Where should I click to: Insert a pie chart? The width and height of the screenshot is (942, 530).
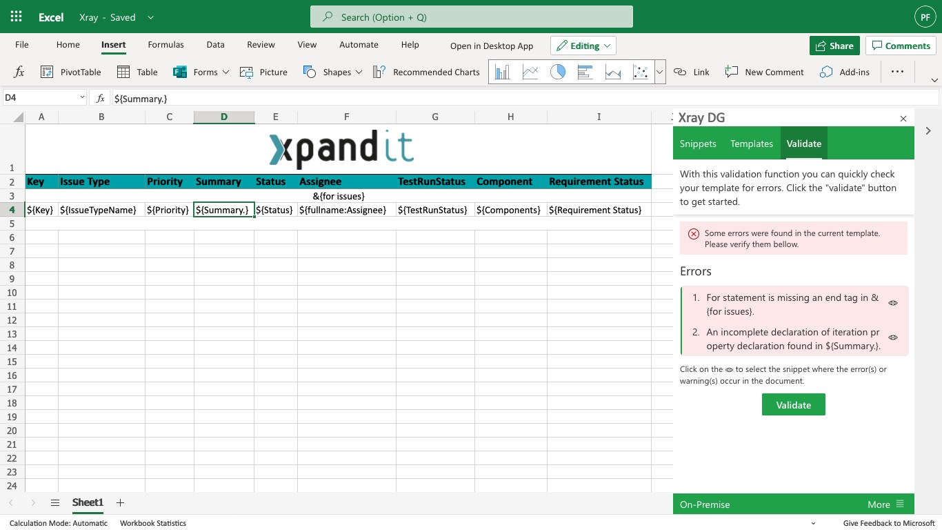tap(557, 72)
